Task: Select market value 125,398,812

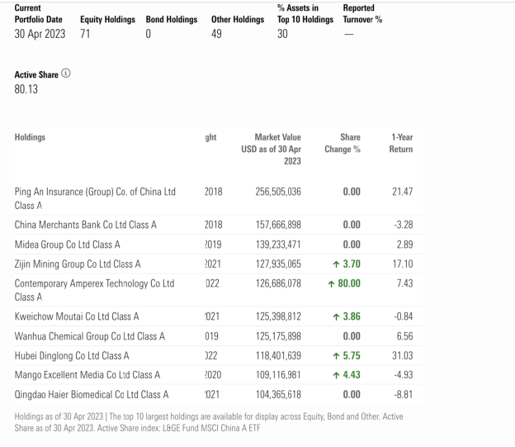Action: (x=278, y=316)
